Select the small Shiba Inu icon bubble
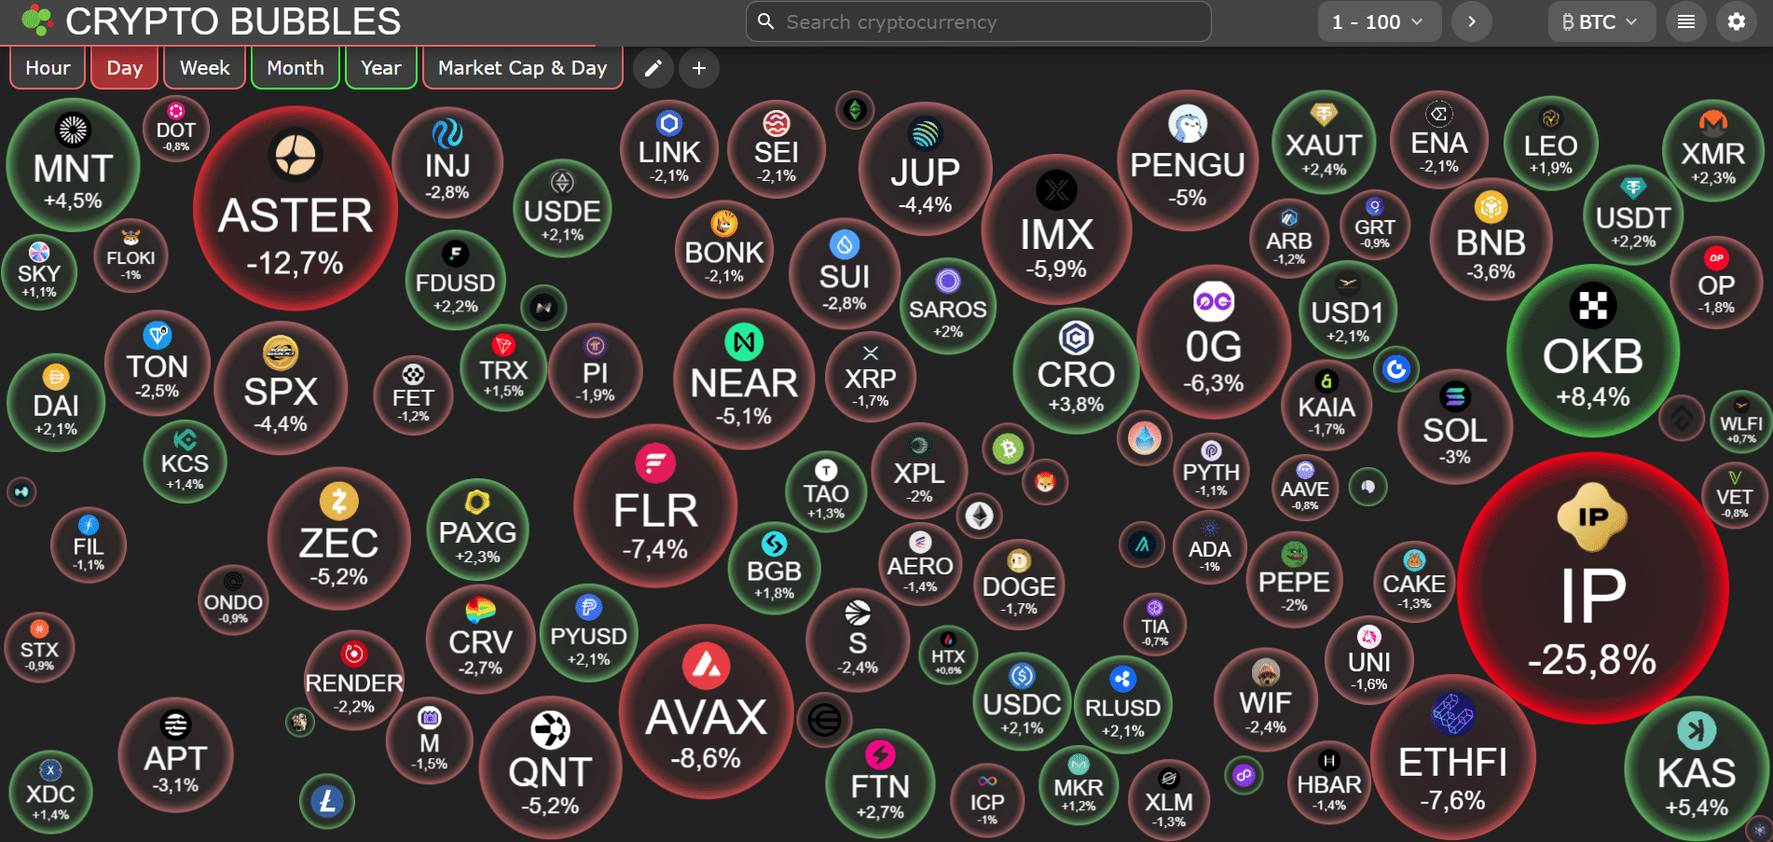The image size is (1773, 842). click(1045, 482)
